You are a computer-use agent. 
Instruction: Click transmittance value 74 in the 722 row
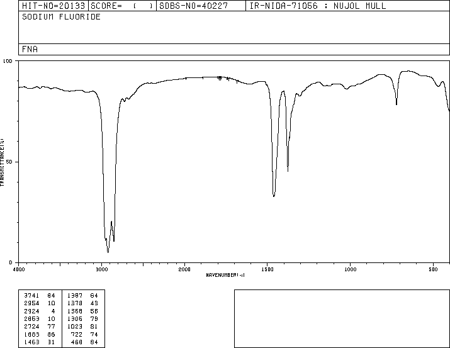pyautogui.click(x=94, y=334)
